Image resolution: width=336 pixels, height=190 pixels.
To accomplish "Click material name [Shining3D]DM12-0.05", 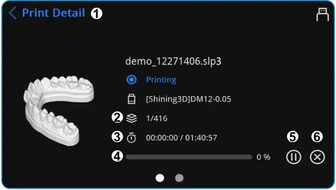I will 189,99.
